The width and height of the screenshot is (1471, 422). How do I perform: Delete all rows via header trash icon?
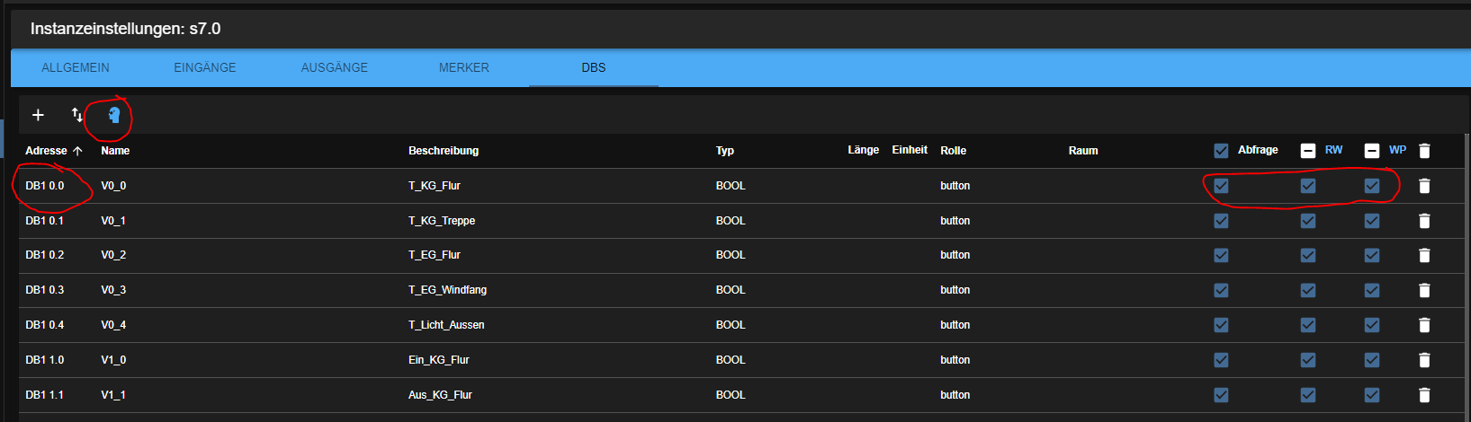click(x=1424, y=151)
